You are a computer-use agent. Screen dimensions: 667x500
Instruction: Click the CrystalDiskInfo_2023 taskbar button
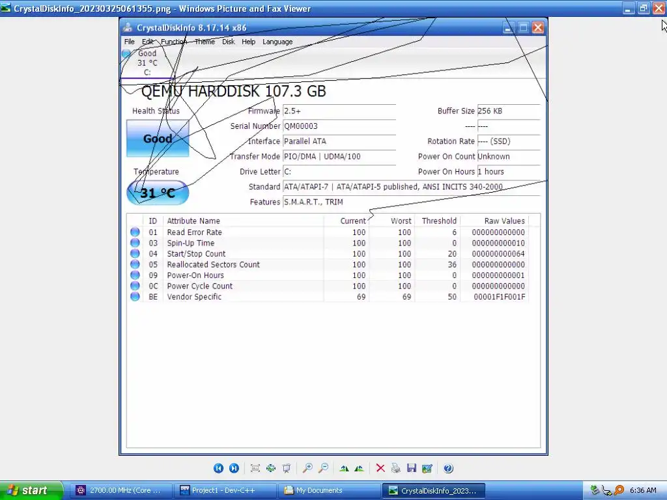[x=434, y=490]
